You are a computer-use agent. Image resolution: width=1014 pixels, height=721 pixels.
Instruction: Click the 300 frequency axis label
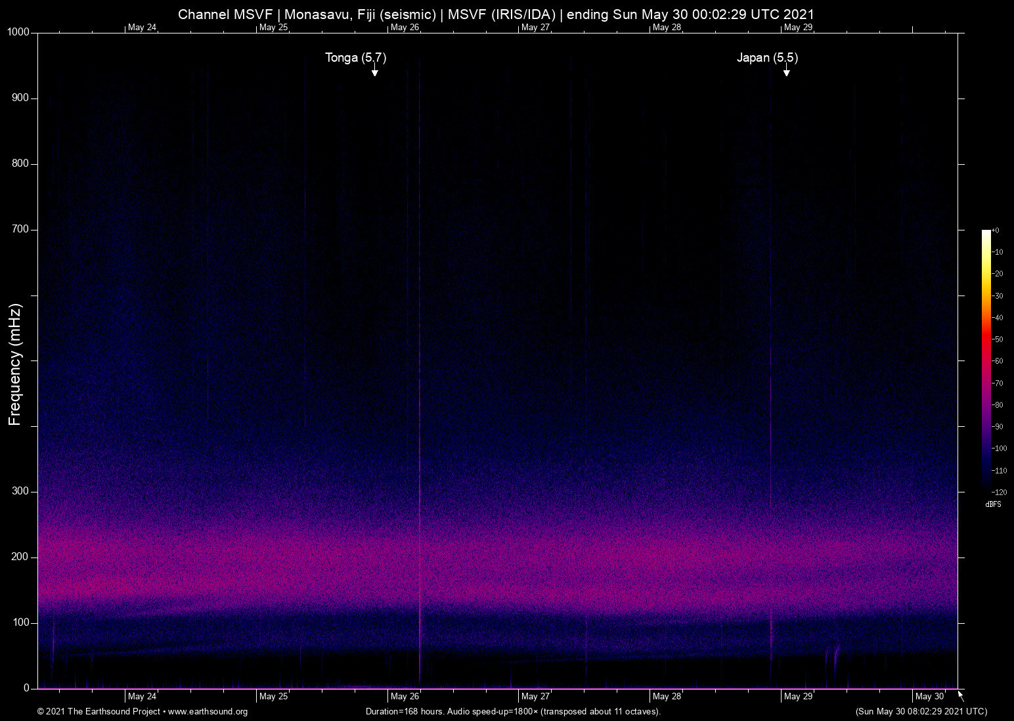pyautogui.click(x=20, y=491)
